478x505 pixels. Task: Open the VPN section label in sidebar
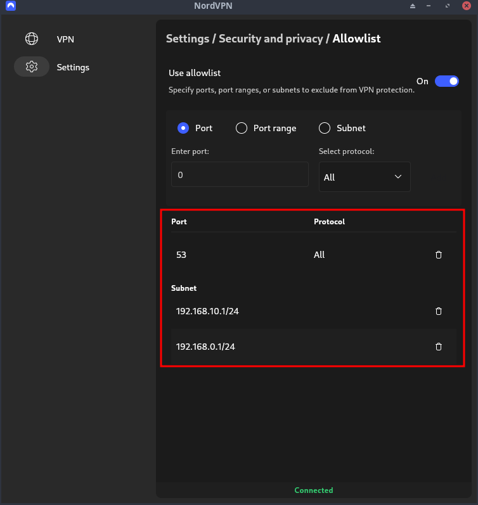pos(65,39)
